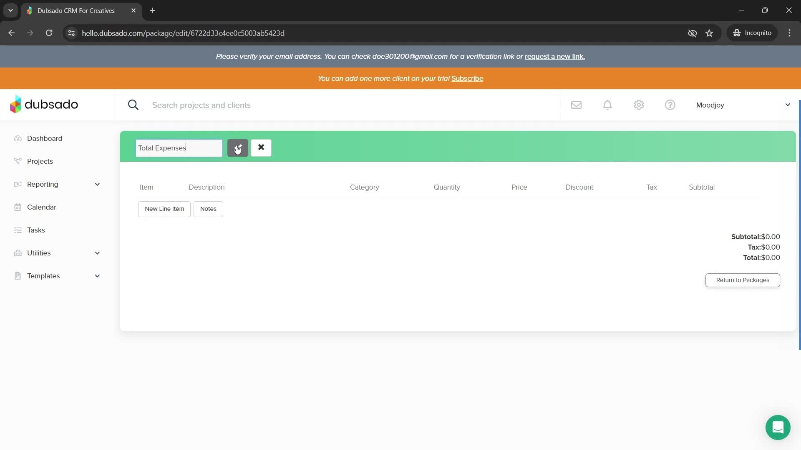Screen dimensions: 801x450
Task: Click the Subtotal:$0.00 summary value
Action: pyautogui.click(x=756, y=237)
